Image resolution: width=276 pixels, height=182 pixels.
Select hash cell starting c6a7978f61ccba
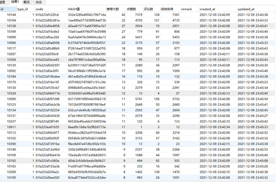point(87,60)
